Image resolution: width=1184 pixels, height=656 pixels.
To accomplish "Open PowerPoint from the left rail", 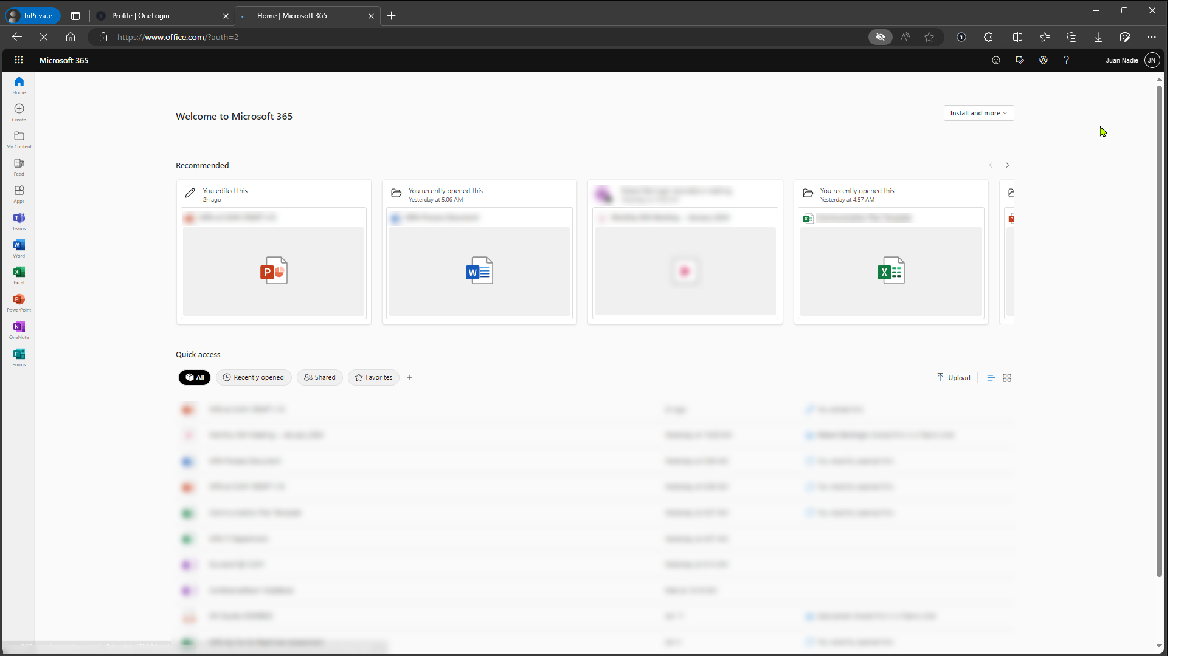I will pyautogui.click(x=19, y=302).
